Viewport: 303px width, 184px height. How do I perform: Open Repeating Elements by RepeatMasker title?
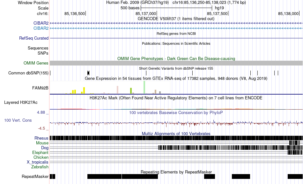[x=176, y=172]
